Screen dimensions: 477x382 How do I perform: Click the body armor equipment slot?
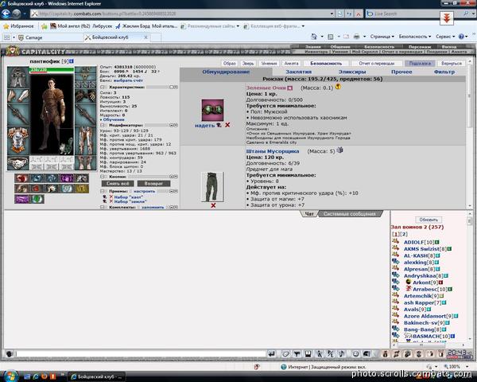18,140
